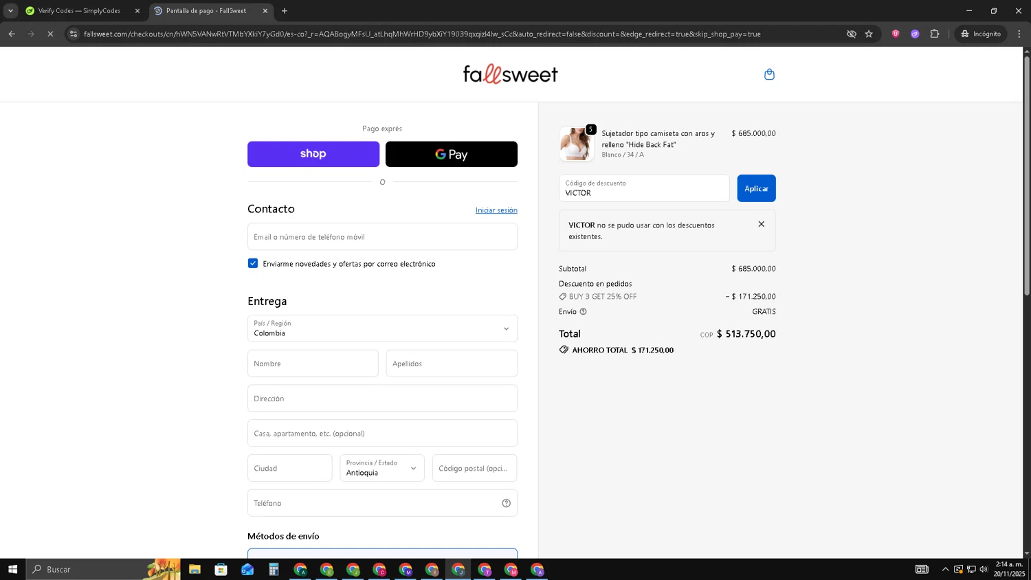
Task: Focus the Ciudad input field
Action: pyautogui.click(x=290, y=468)
